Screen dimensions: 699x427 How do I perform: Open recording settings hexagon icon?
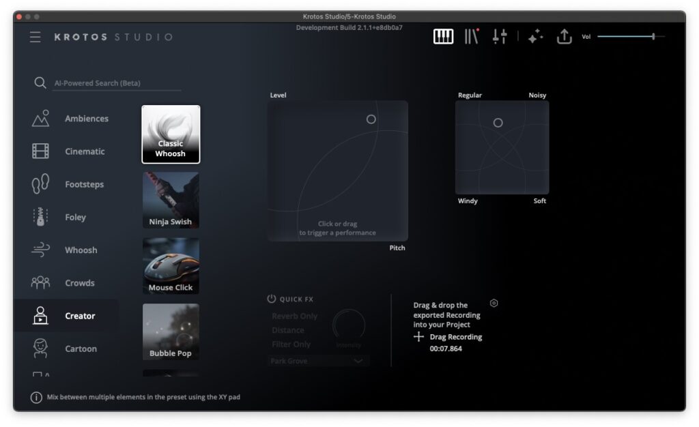click(494, 304)
